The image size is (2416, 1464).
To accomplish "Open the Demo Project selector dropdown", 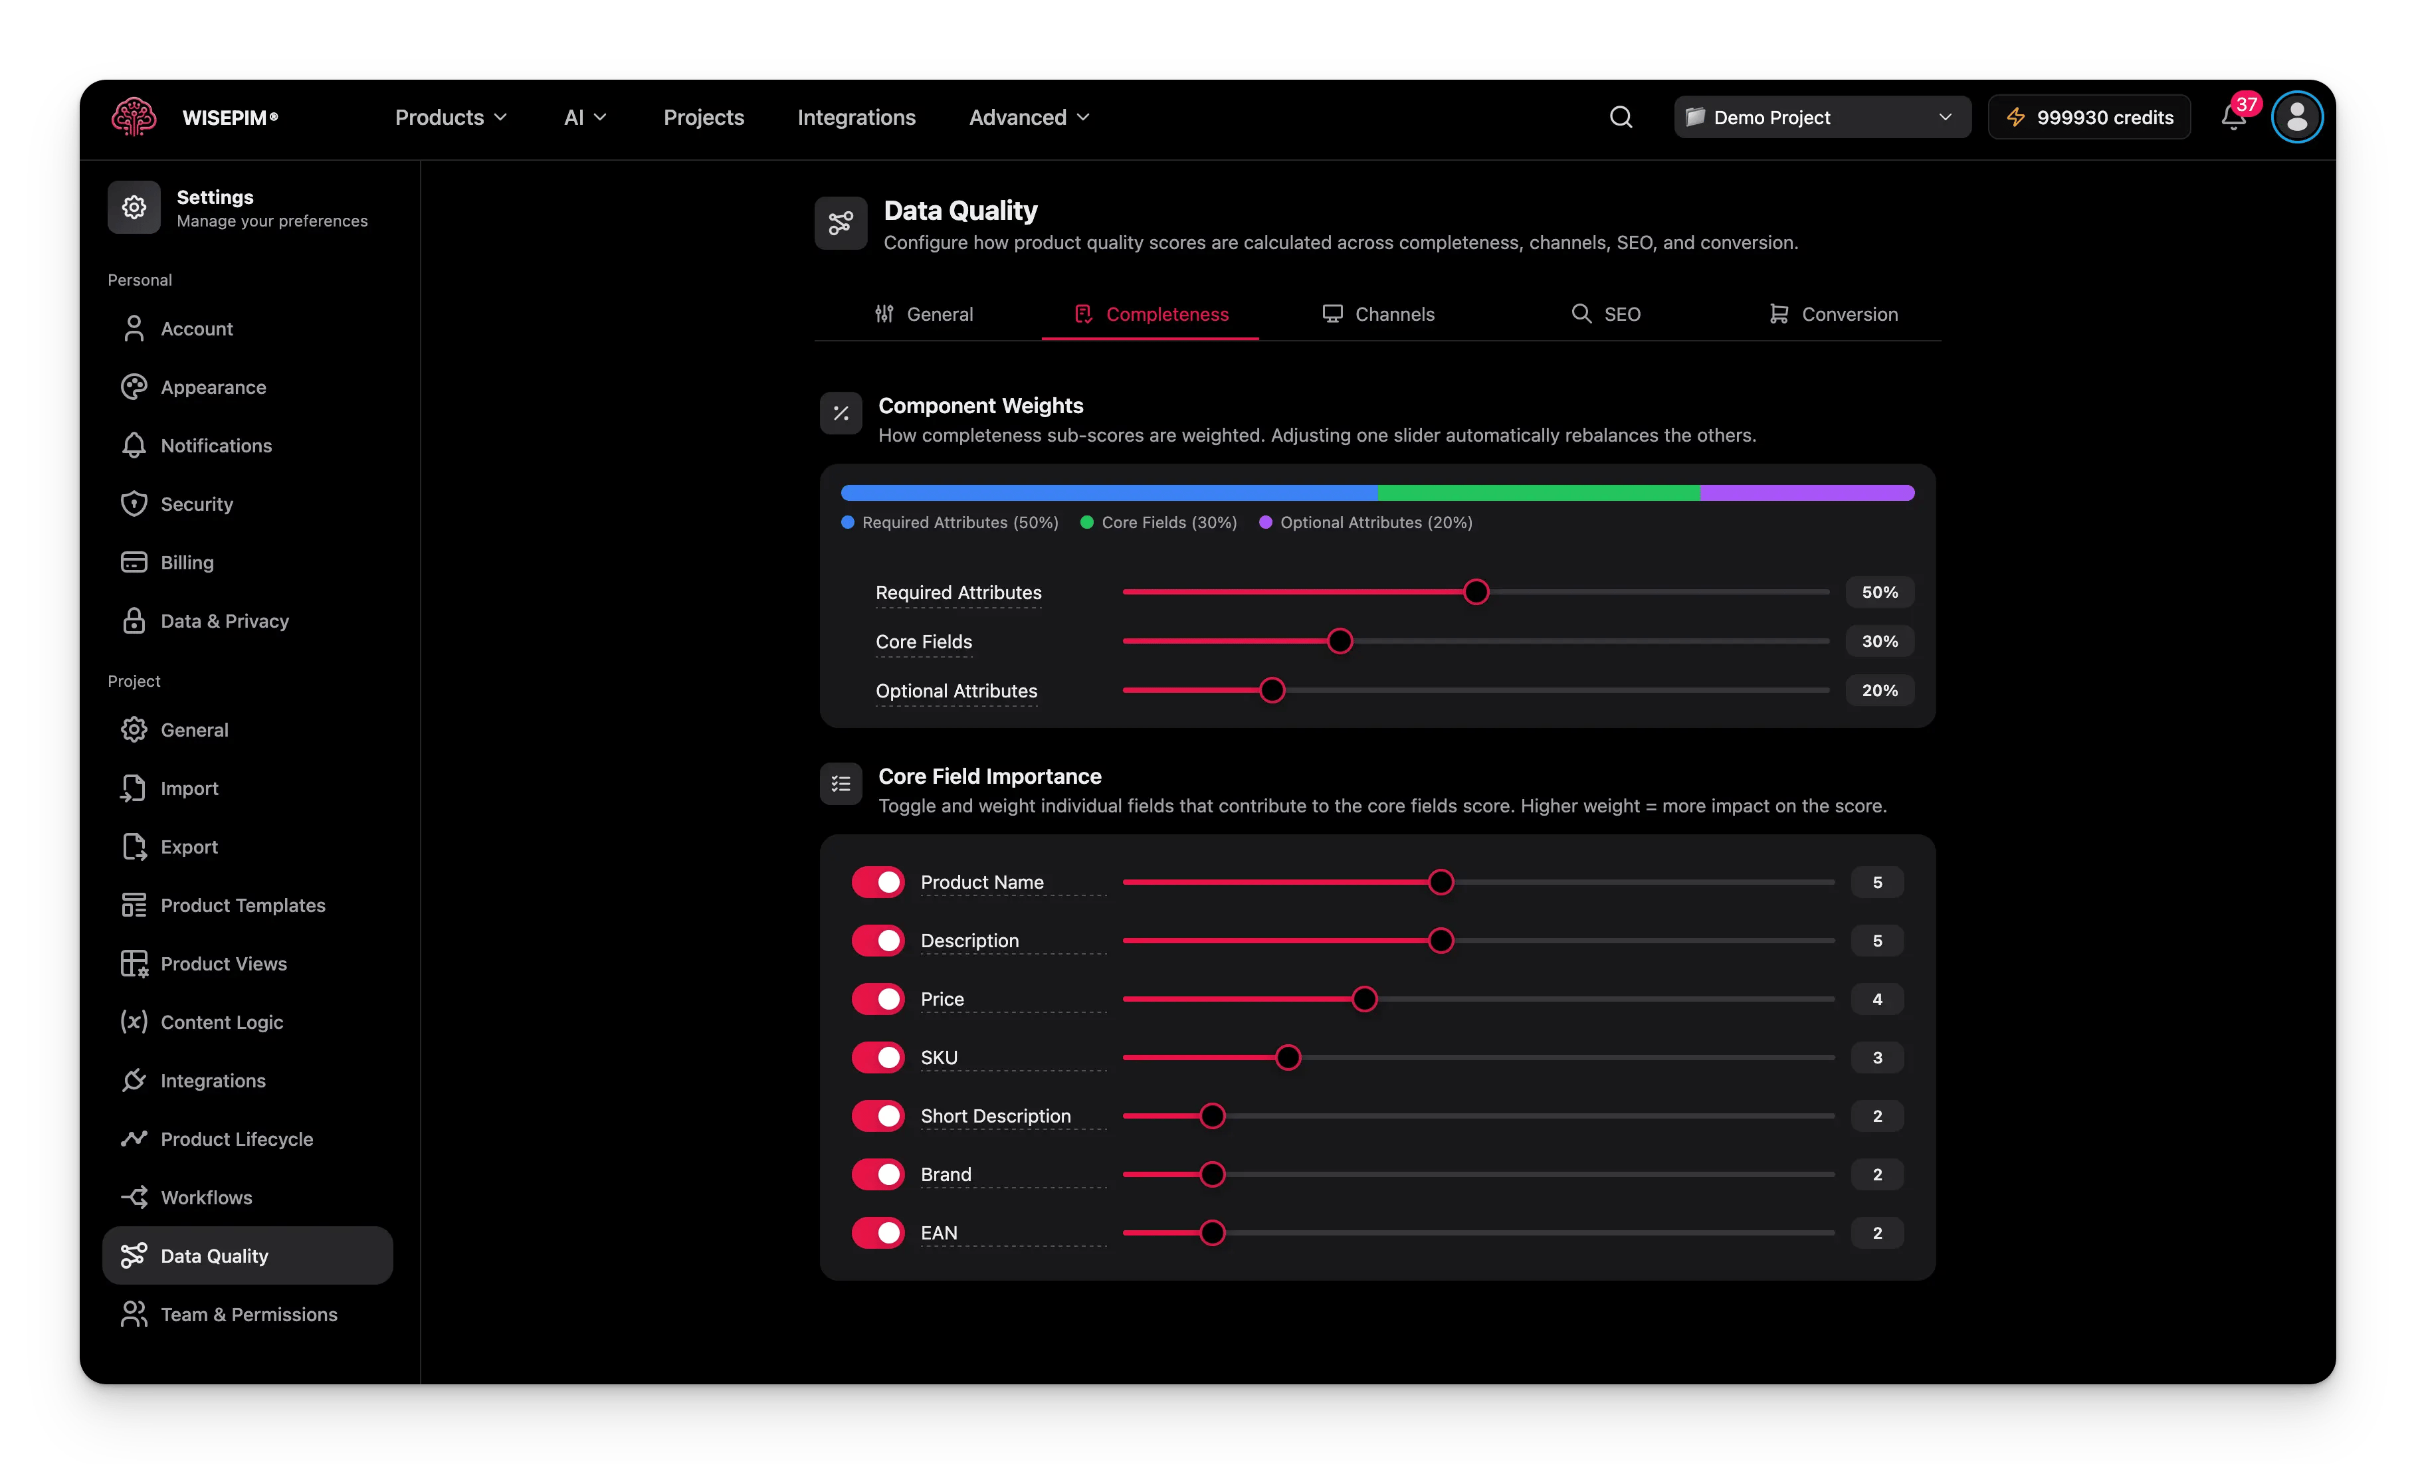I will (1822, 118).
